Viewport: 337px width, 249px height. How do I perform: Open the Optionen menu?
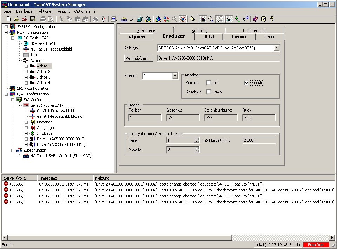tap(82, 11)
